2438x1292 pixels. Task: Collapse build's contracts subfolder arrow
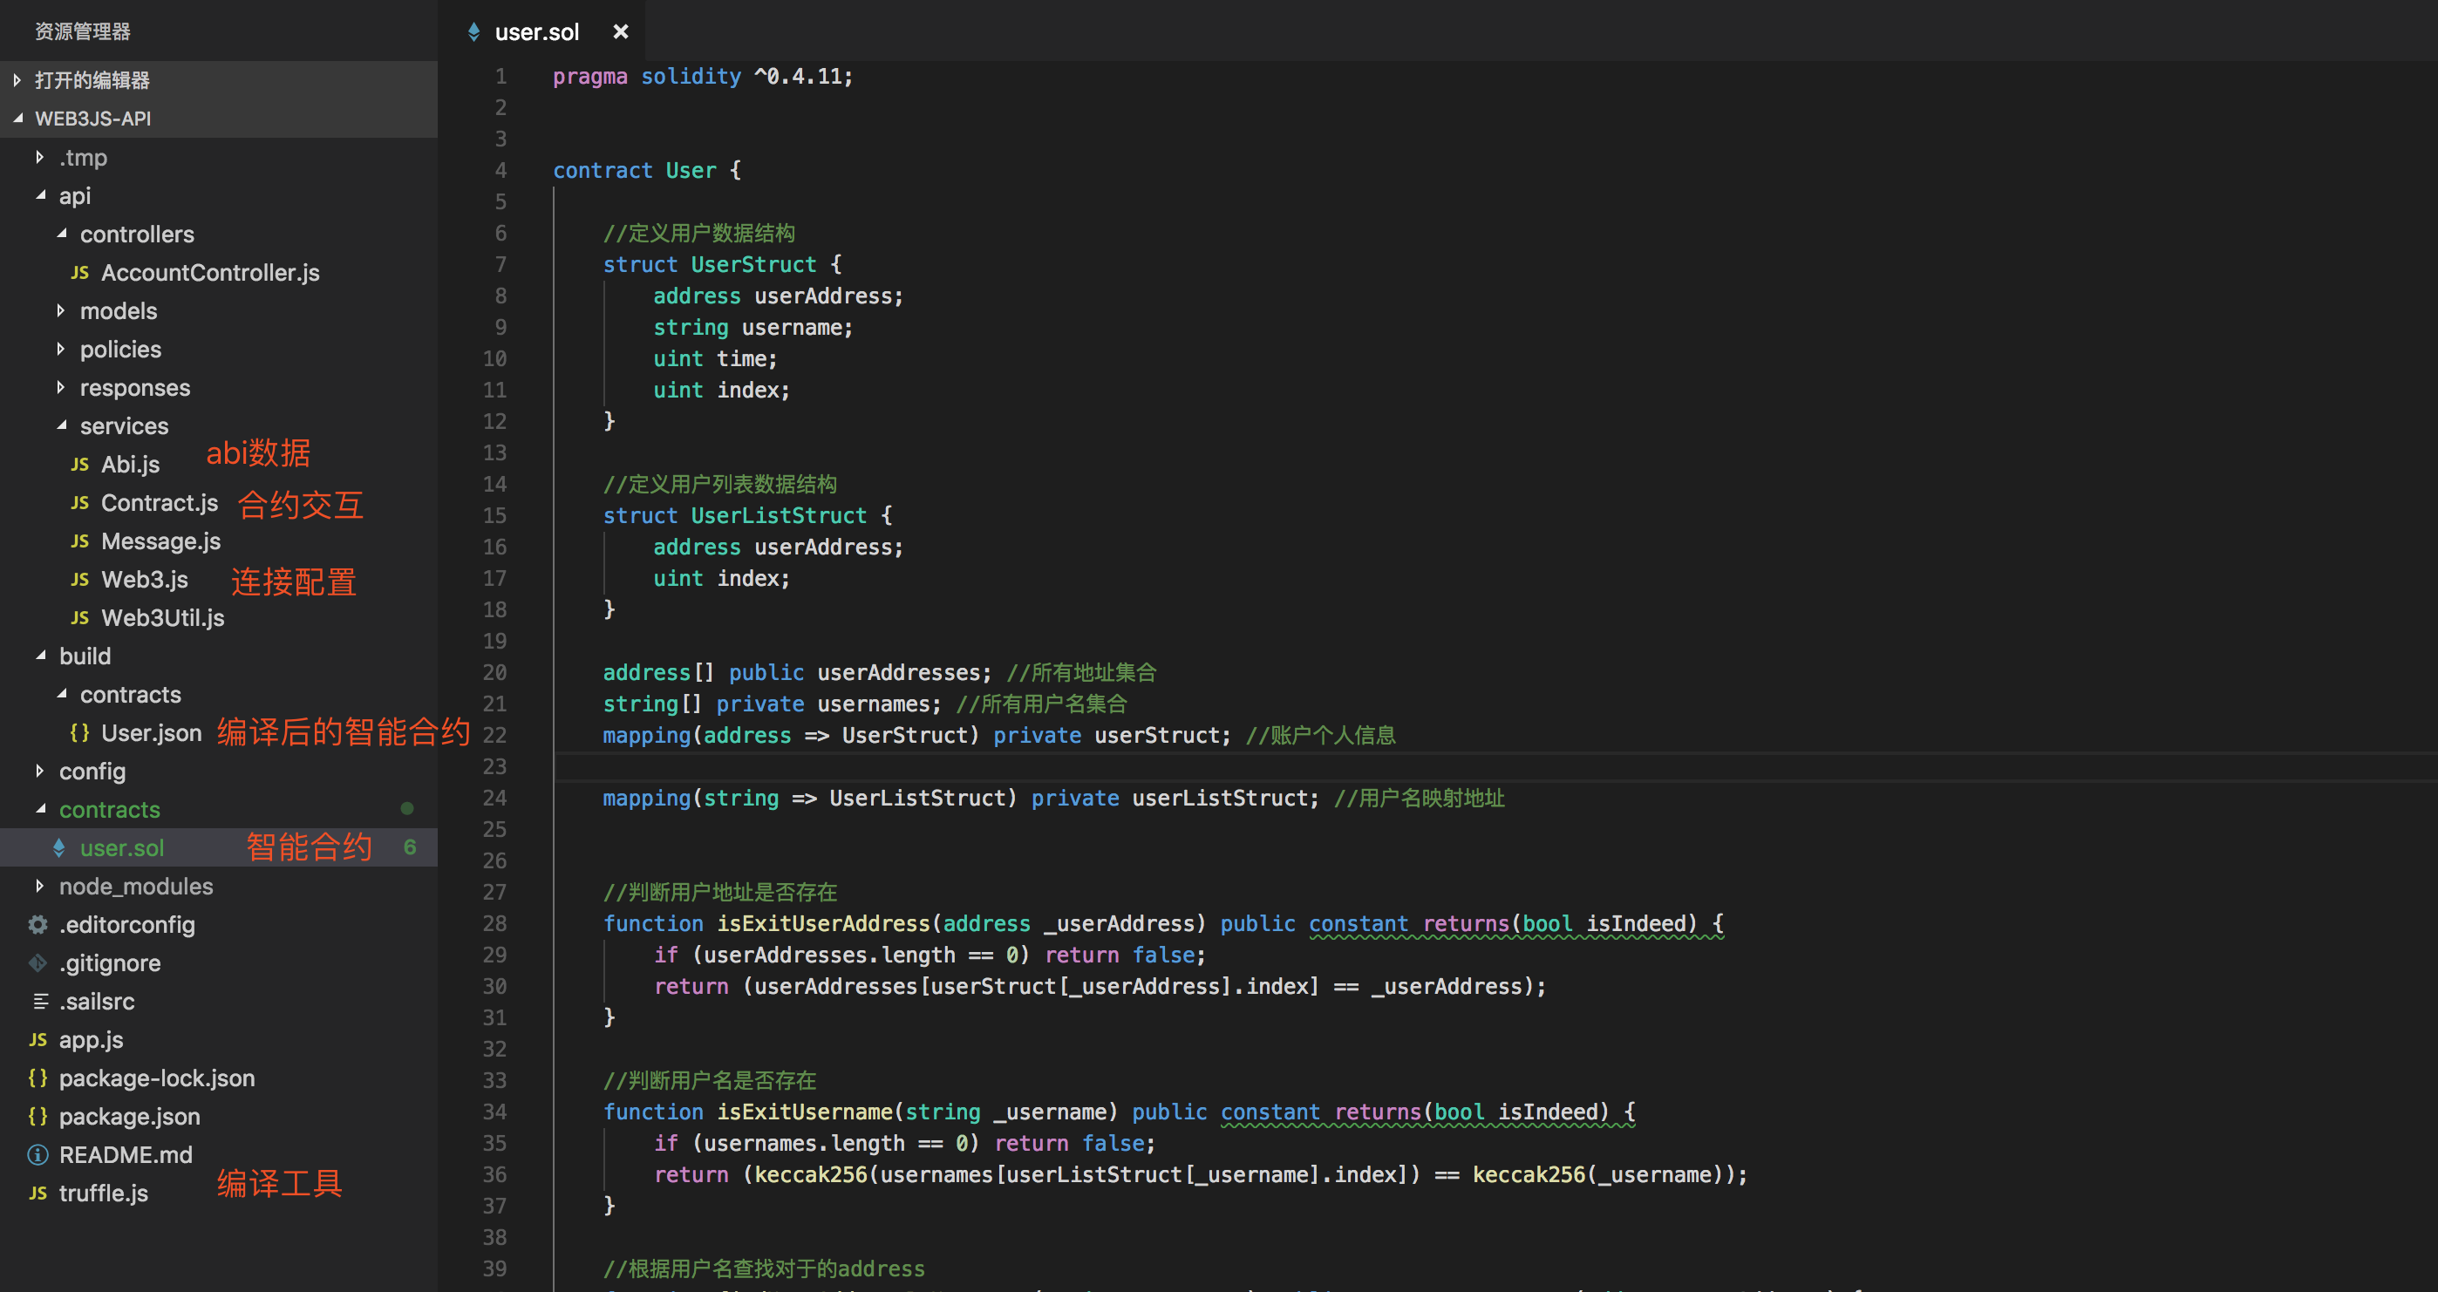click(x=60, y=694)
